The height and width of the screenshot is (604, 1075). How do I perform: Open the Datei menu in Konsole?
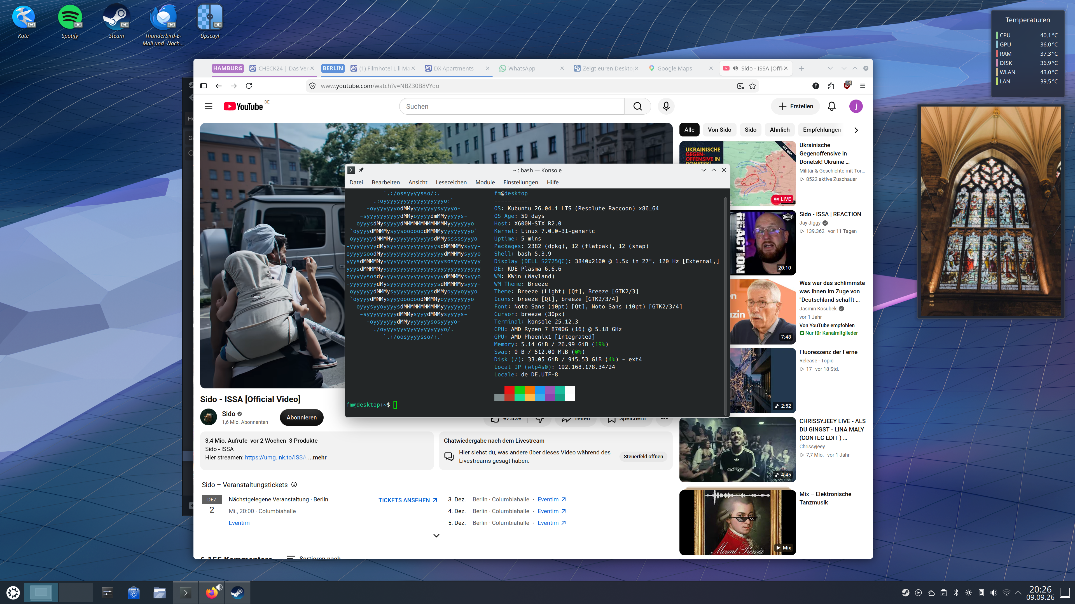click(356, 182)
